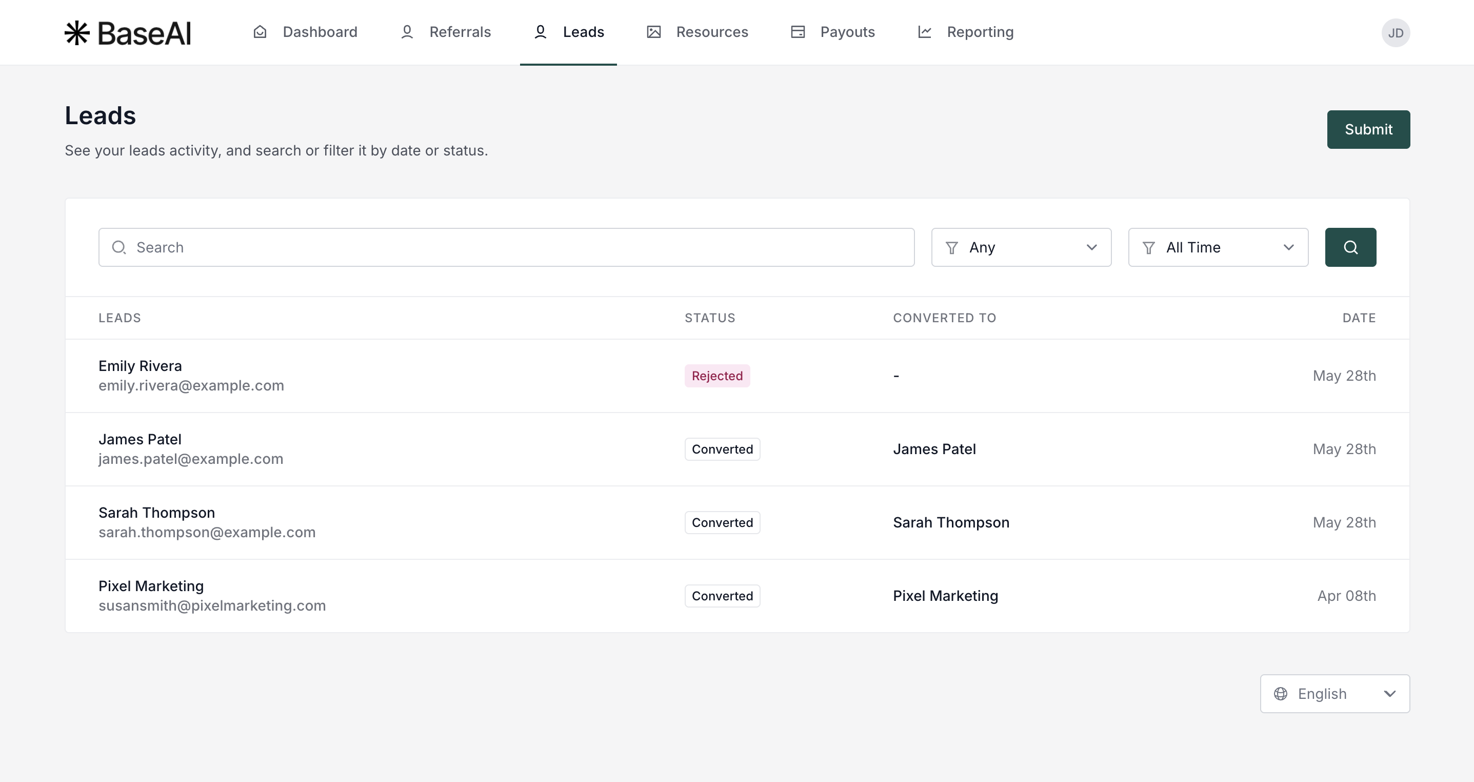Screen dimensions: 1474x782
Task: Click the Resources image icon
Action: click(653, 32)
